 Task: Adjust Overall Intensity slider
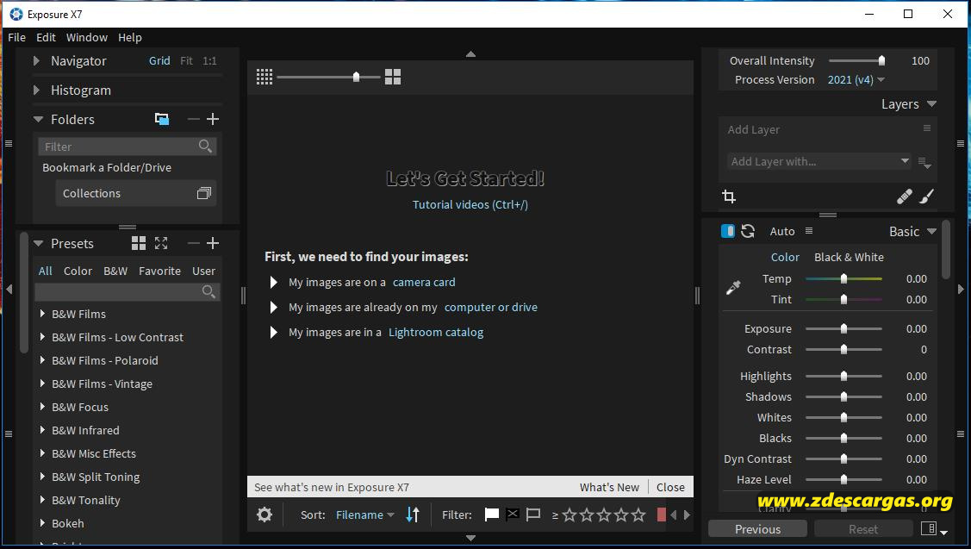pos(882,60)
